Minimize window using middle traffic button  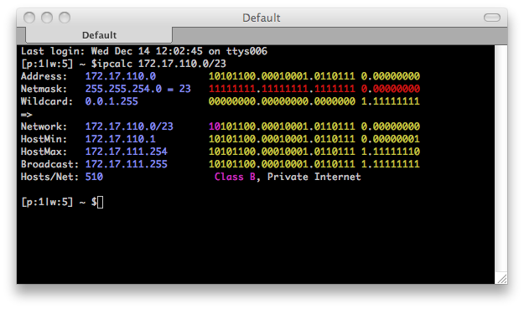pos(47,18)
